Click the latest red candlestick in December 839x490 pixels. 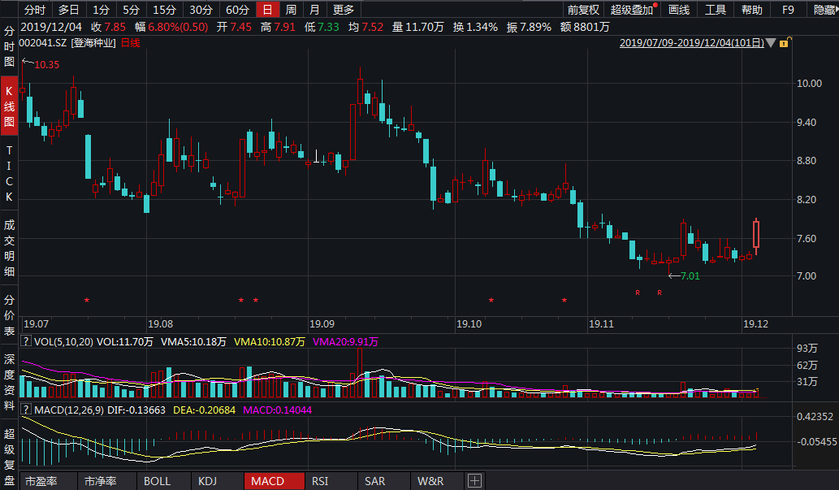pyautogui.click(x=756, y=234)
